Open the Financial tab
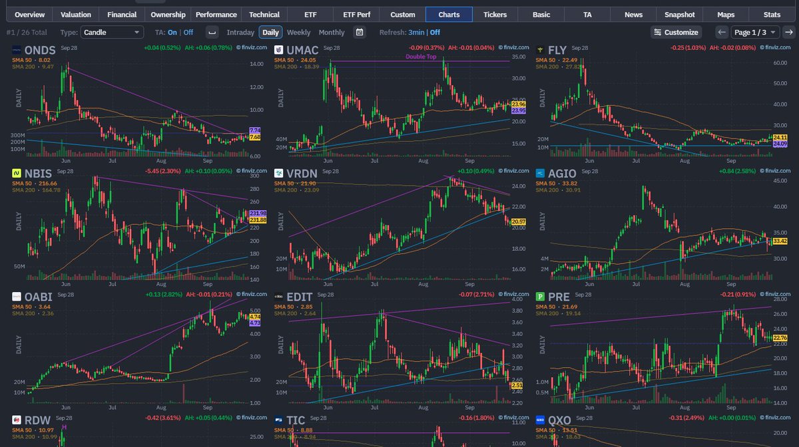Screen dimensions: 799x447 pyautogui.click(x=122, y=15)
